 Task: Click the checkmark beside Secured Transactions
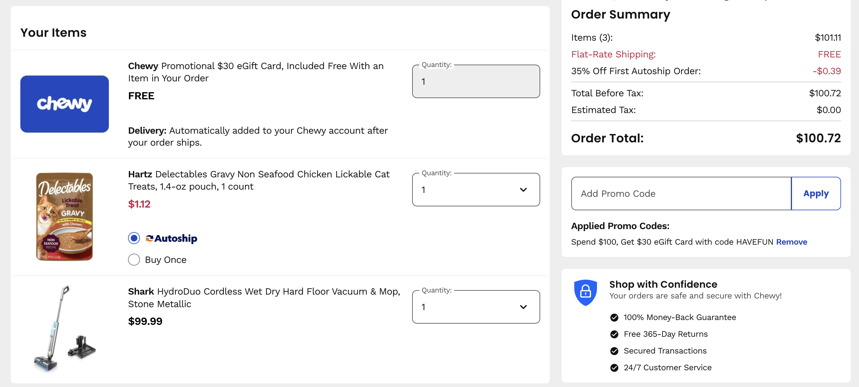coord(615,351)
